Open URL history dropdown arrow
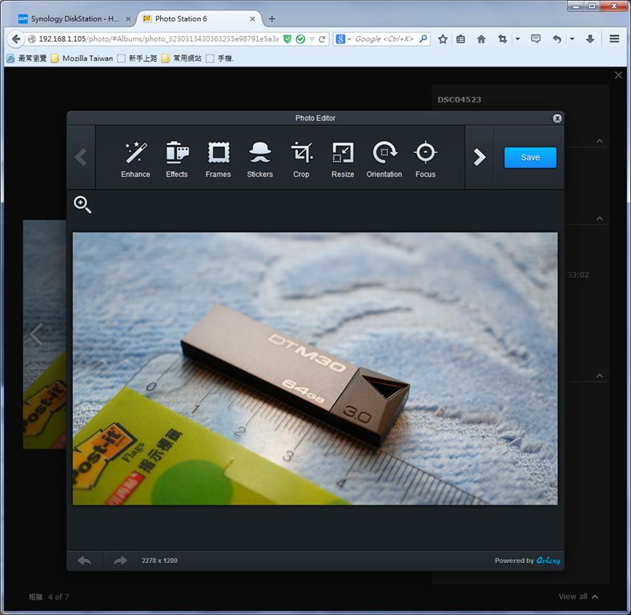 pyautogui.click(x=311, y=39)
